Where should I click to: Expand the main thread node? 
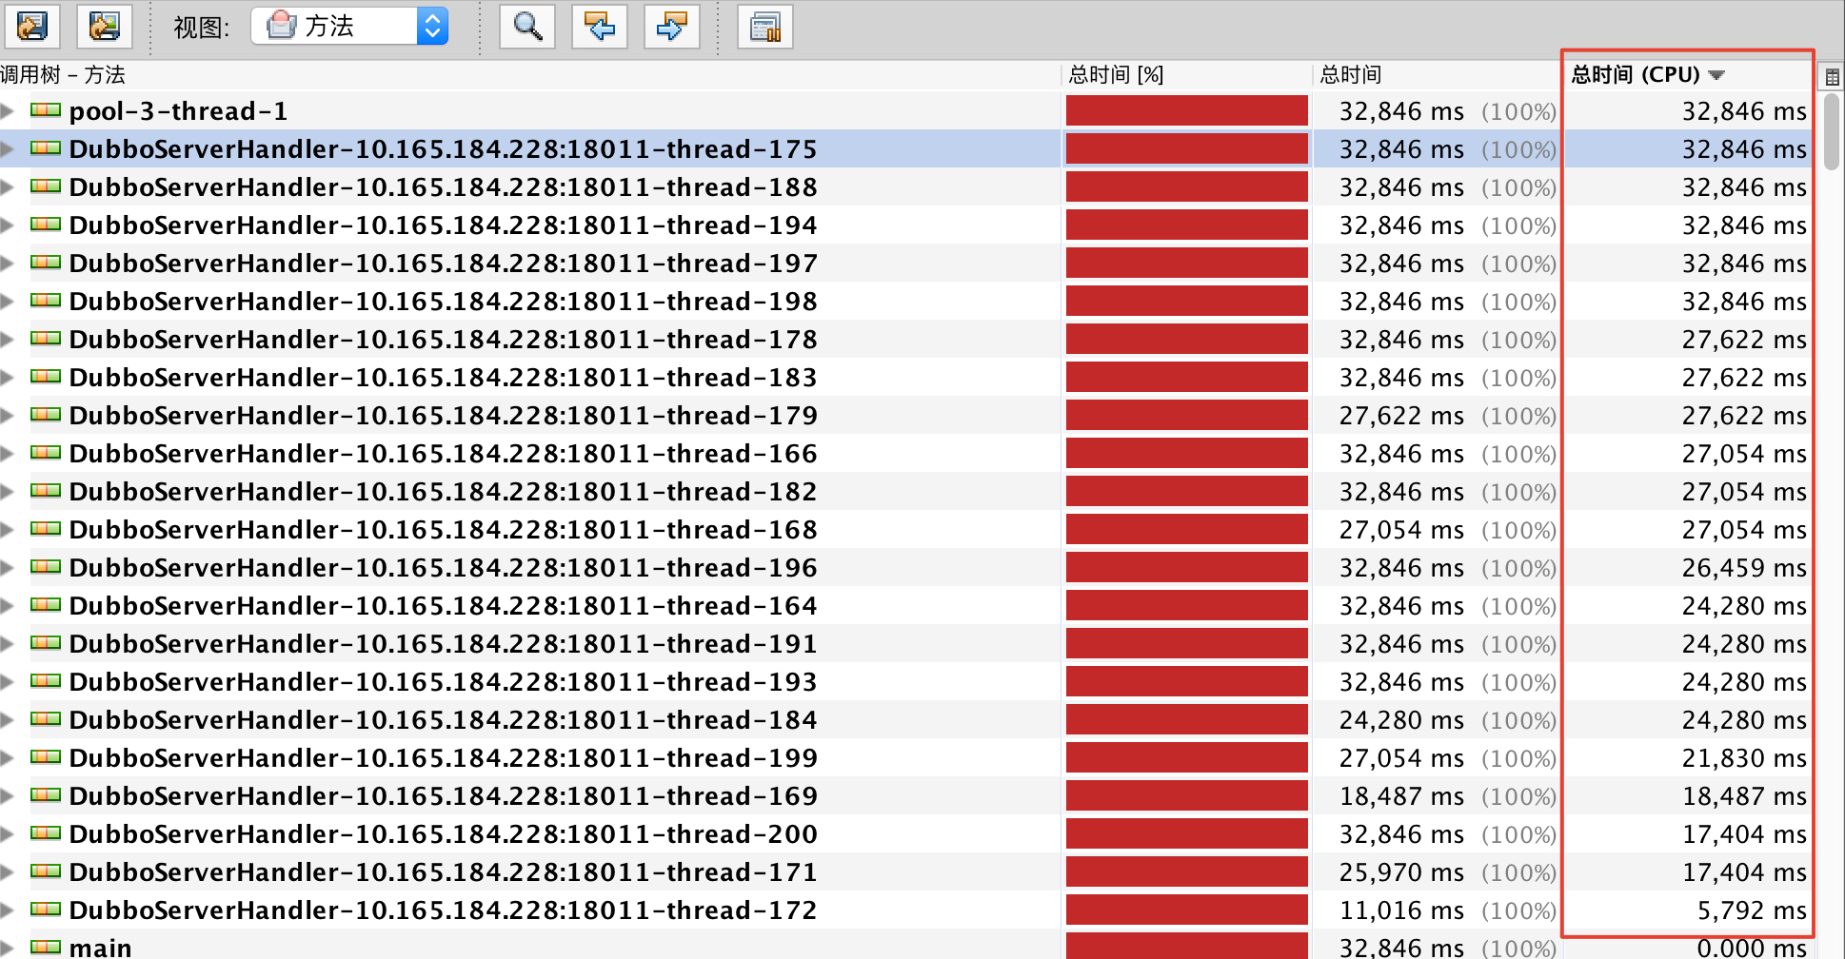(x=9, y=946)
